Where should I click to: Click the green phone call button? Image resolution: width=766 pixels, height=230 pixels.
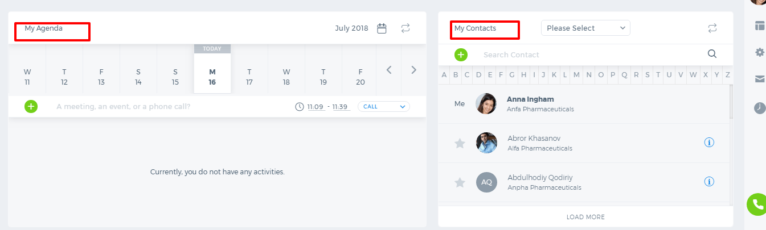pyautogui.click(x=757, y=204)
